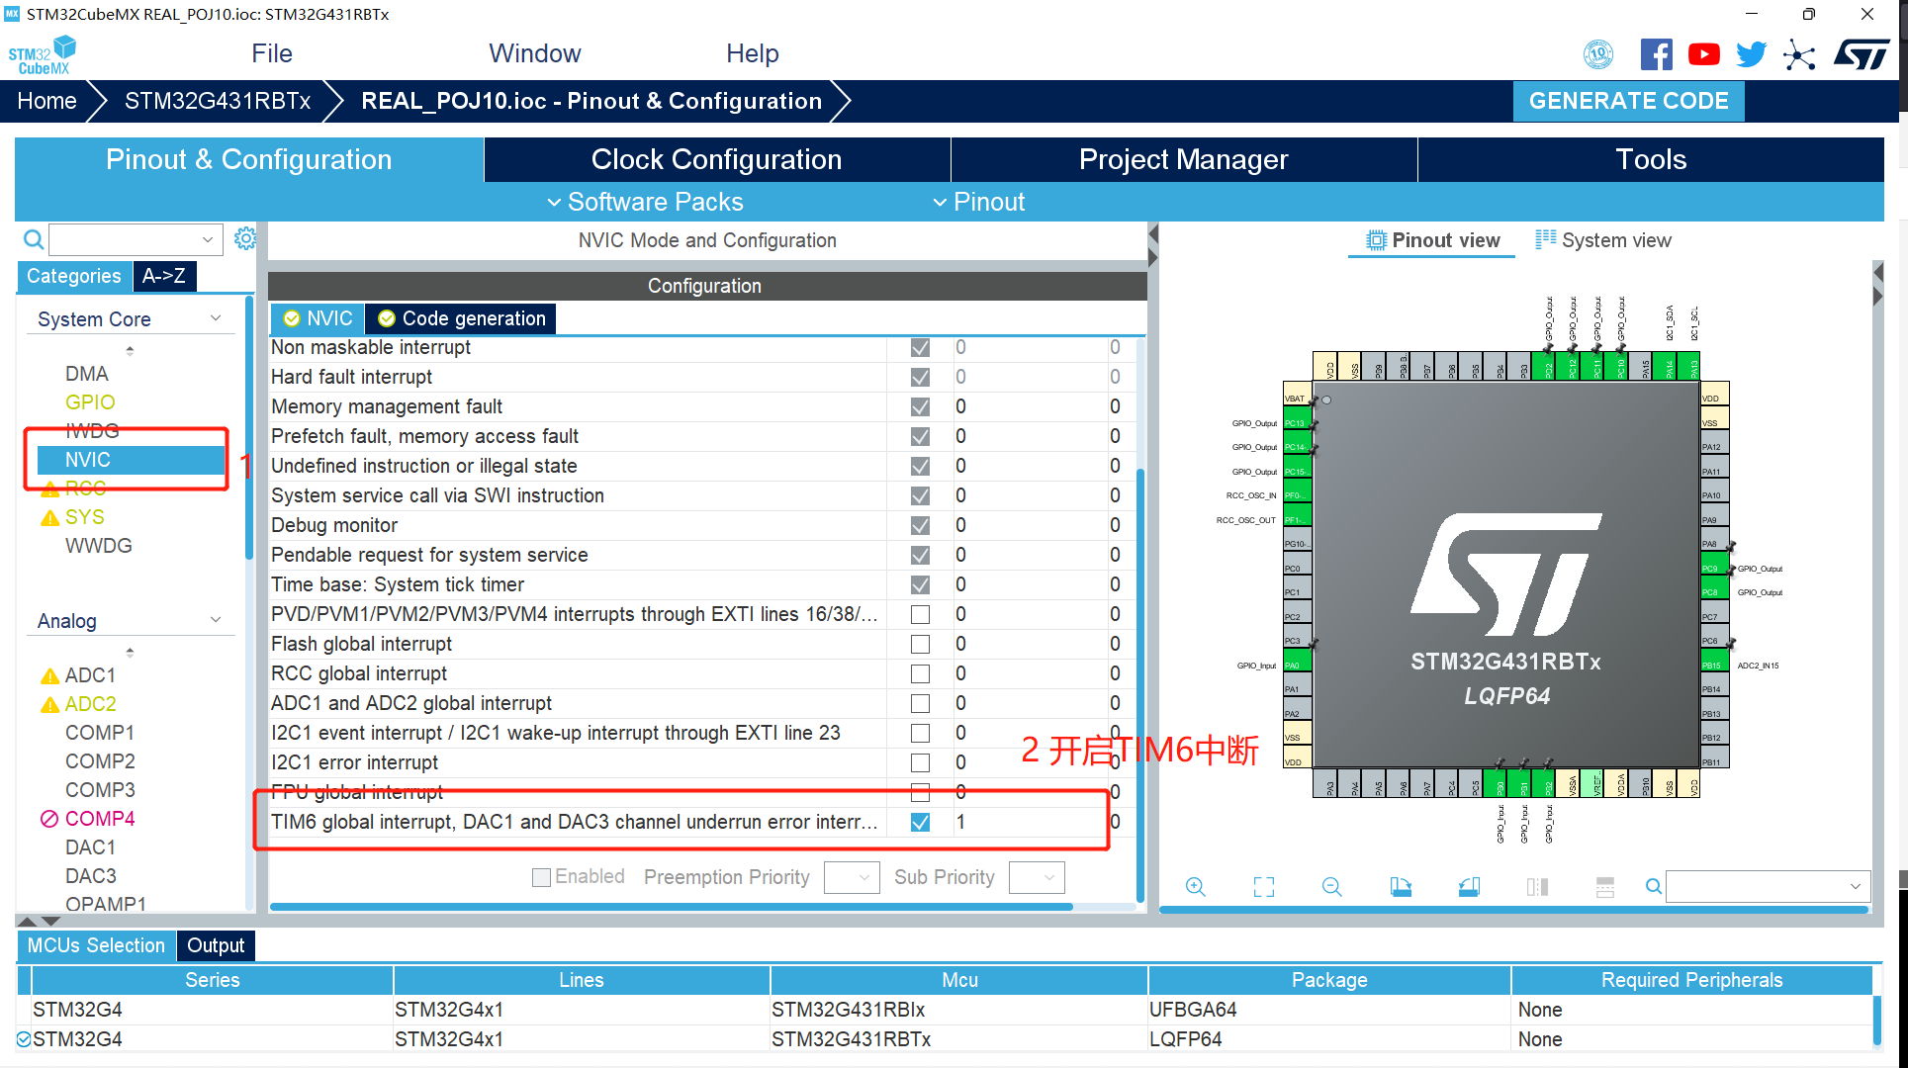Expand the configuration panel with right arrow
1908x1068 pixels.
coord(1153,257)
